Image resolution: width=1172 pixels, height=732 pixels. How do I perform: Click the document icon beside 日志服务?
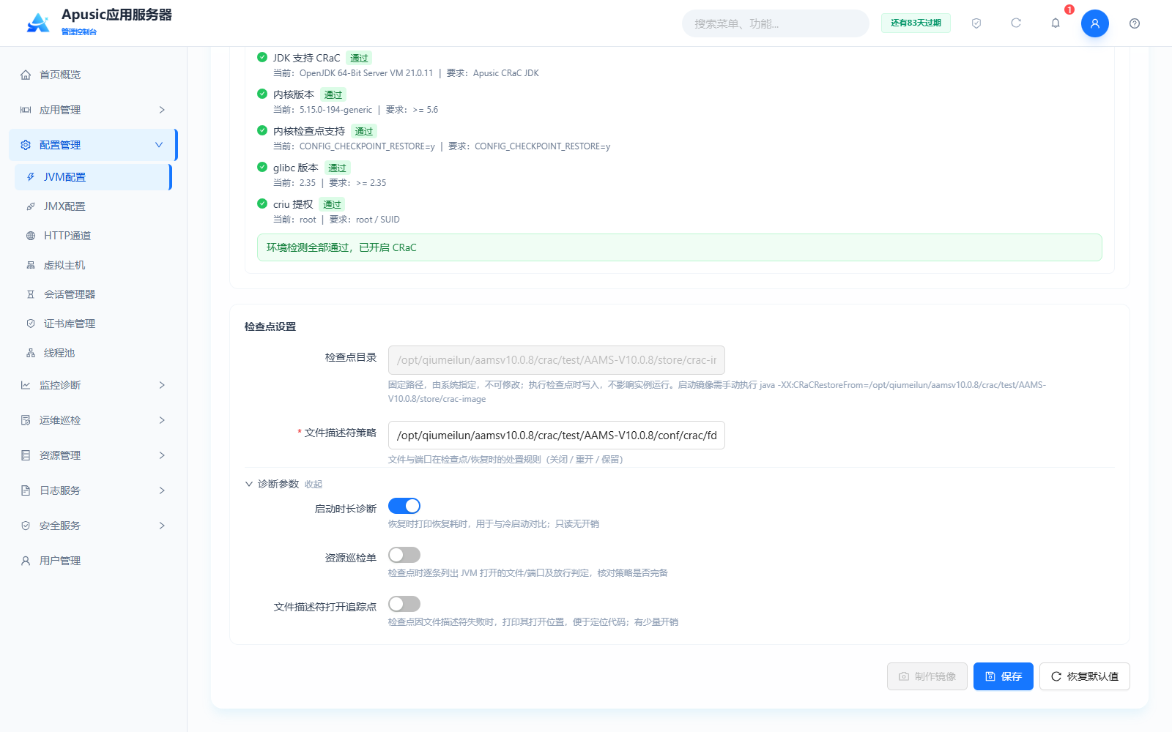click(x=26, y=490)
